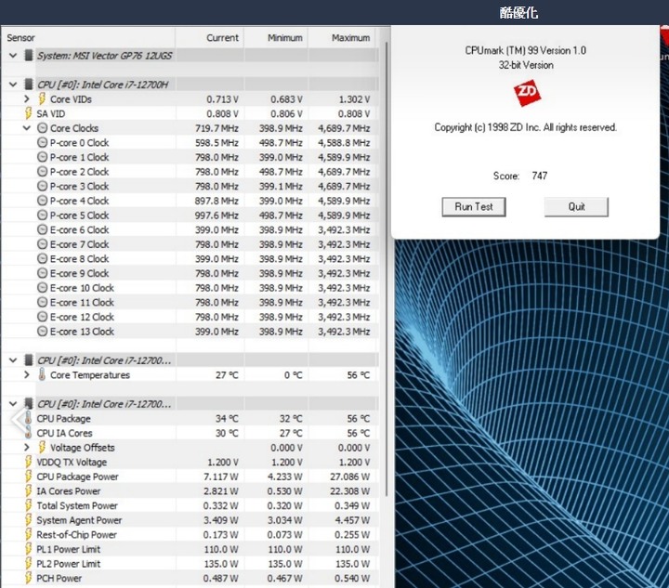Click the Core Temperatures thermometer icon
Image resolution: width=669 pixels, height=588 pixels.
tap(42, 374)
